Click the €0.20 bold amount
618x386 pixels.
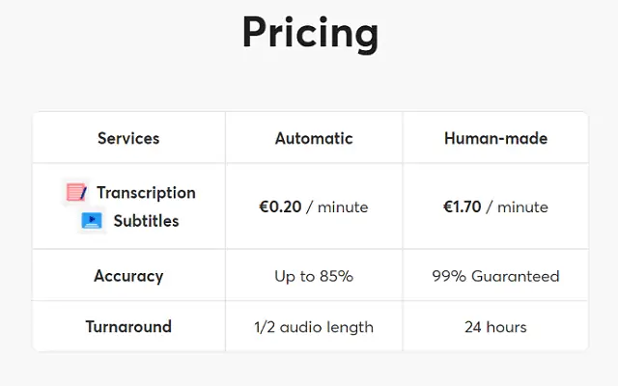pos(280,207)
